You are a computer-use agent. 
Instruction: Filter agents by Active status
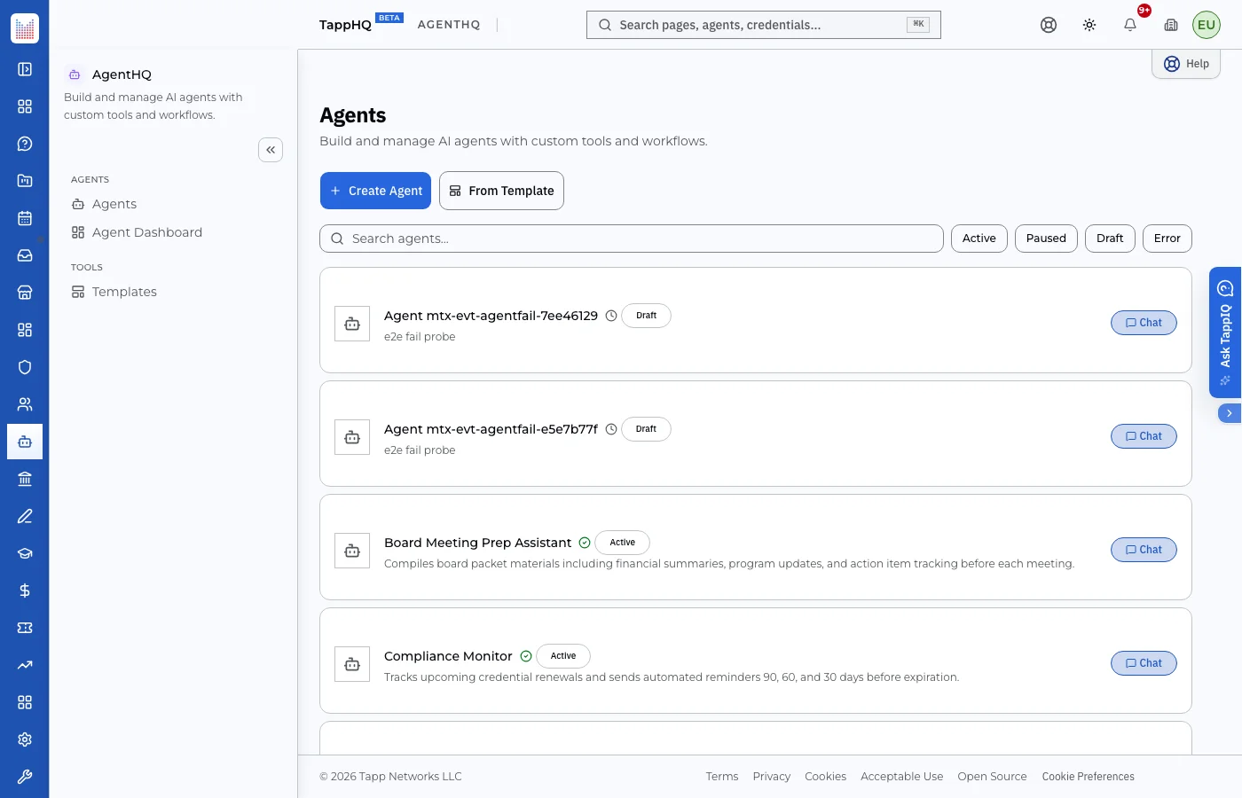pos(979,239)
